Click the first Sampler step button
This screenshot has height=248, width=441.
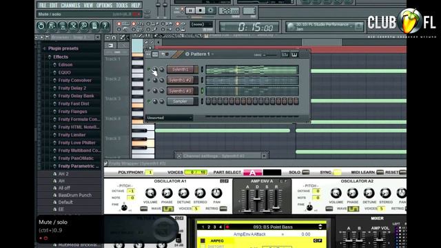pyautogui.click(x=208, y=101)
